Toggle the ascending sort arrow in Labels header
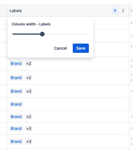This screenshot has width=132, height=151. coord(115,11)
